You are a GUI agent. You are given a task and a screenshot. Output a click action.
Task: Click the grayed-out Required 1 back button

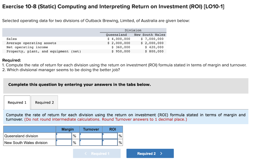point(97,153)
